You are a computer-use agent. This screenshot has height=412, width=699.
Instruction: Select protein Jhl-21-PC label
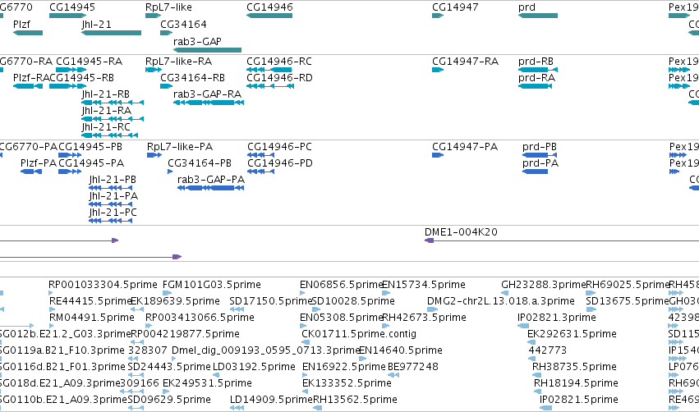click(113, 213)
